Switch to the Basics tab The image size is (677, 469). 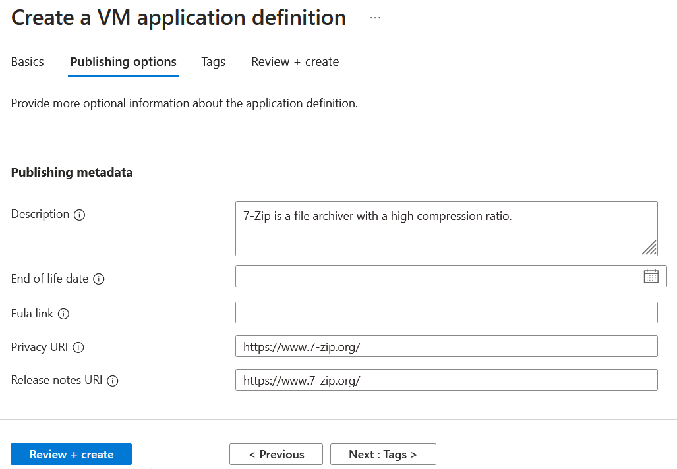[27, 61]
